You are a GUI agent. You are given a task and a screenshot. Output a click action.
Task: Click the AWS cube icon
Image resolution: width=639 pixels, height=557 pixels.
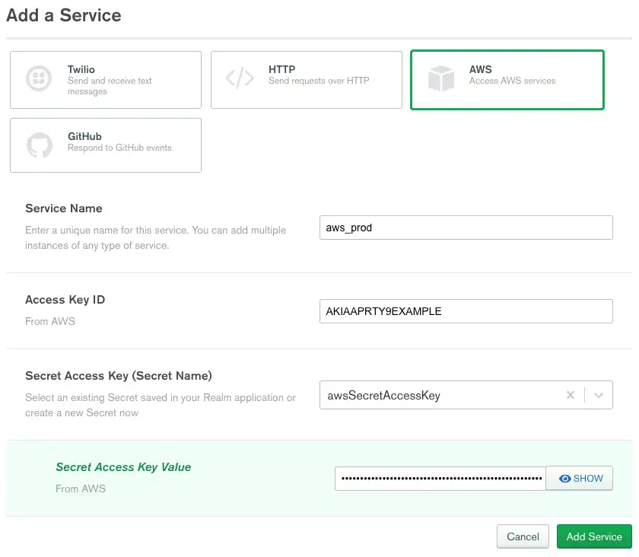coord(441,78)
